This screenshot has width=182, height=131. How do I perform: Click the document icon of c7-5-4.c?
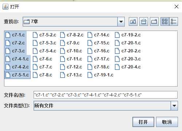(x=35, y=51)
